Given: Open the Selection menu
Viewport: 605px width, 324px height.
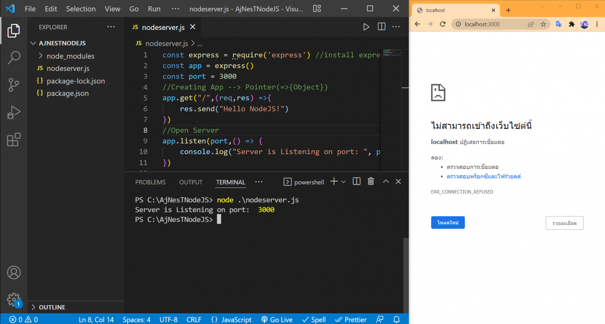Looking at the screenshot, I should pyautogui.click(x=81, y=9).
